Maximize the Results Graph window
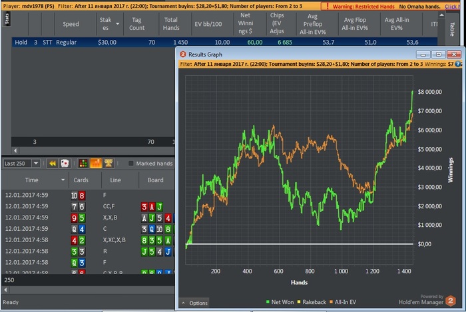Image resolution: width=466 pixels, height=312 pixels. tap(438, 55)
